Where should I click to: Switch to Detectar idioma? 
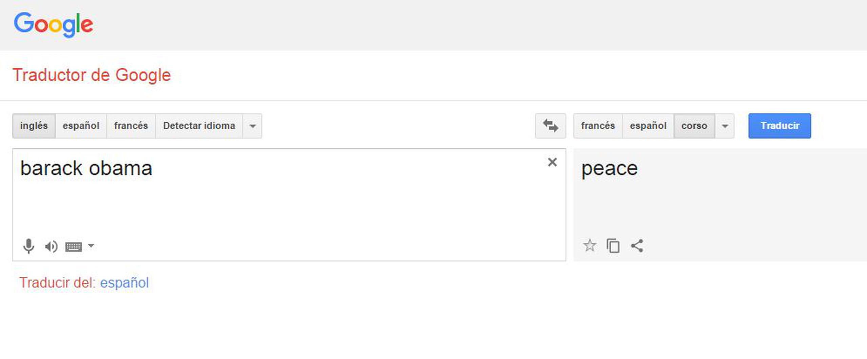[x=199, y=126]
